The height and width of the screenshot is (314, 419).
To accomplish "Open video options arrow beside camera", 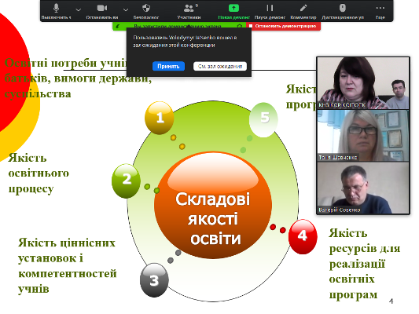I will [126, 10].
